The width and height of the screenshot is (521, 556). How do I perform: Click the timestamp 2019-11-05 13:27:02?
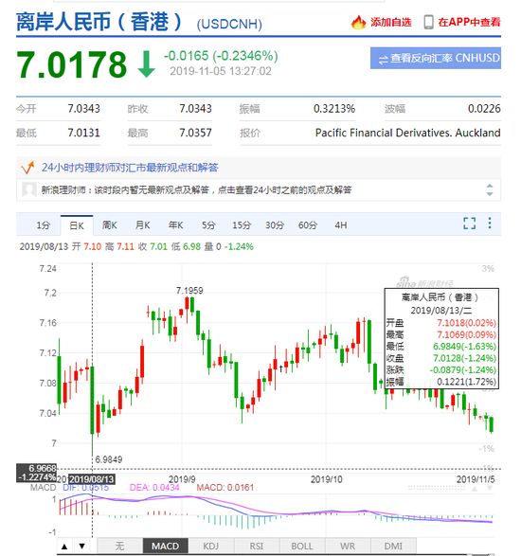click(x=221, y=71)
